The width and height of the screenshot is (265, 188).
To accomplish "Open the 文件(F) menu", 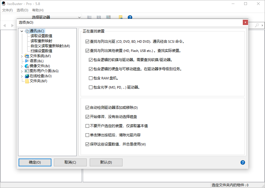I will (x=7, y=10).
